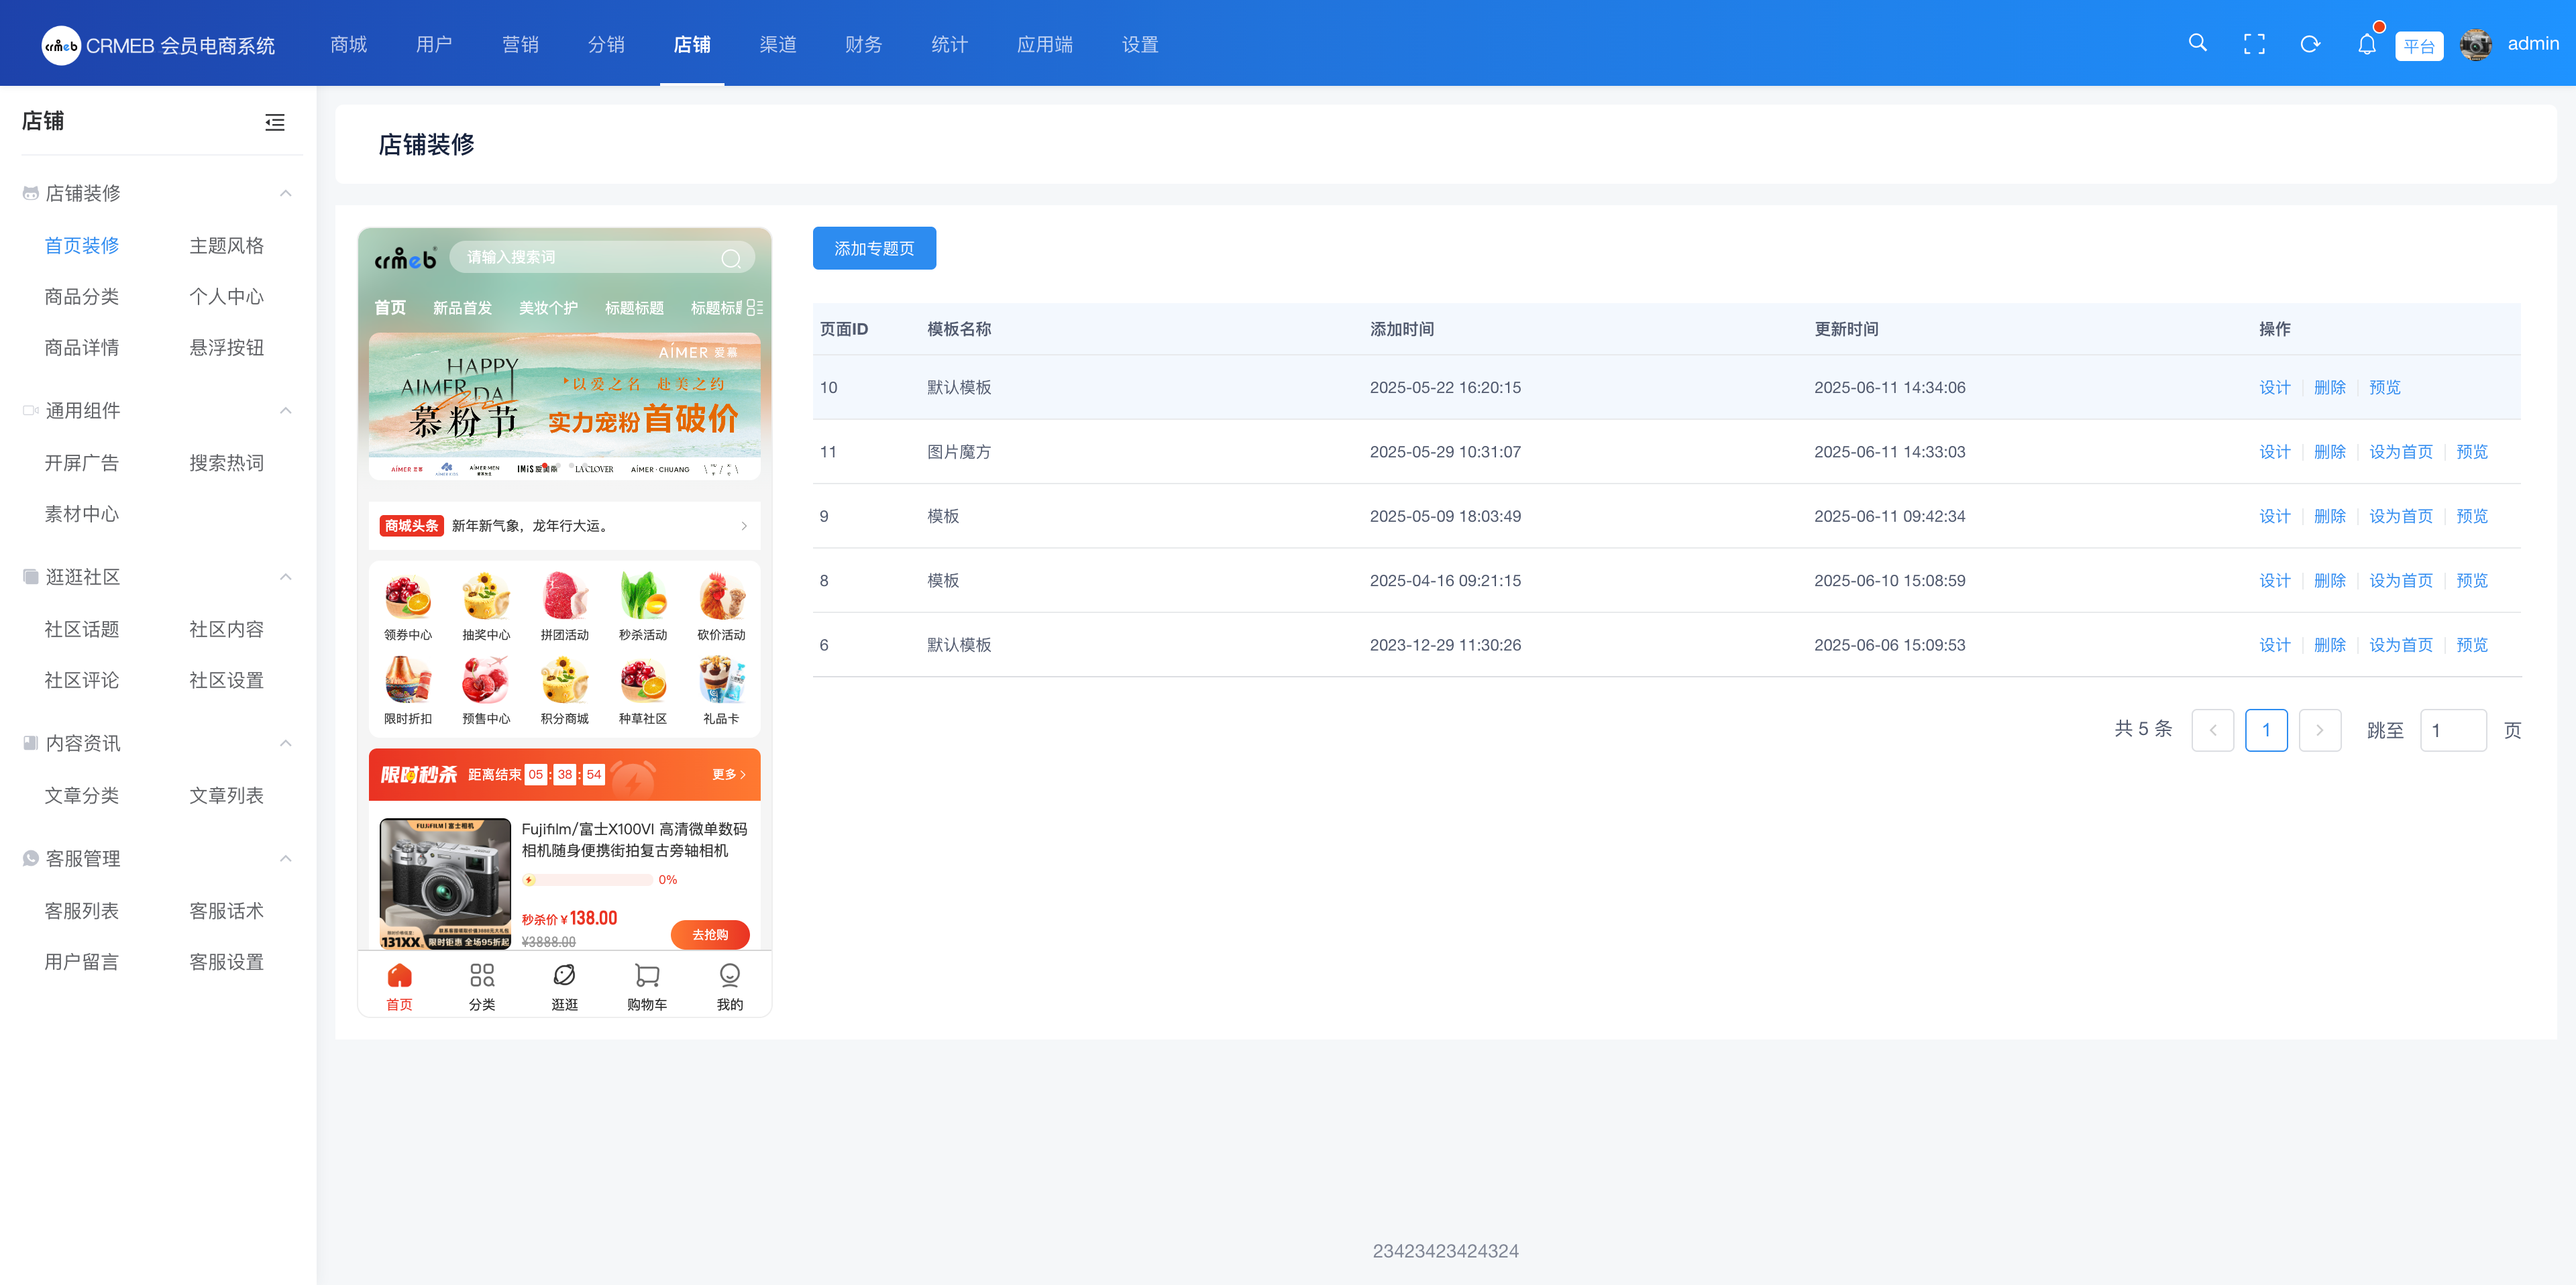Viewport: 2576px width, 1285px height.
Task: Collapse the 通用组件 sidebar group
Action: pos(286,410)
